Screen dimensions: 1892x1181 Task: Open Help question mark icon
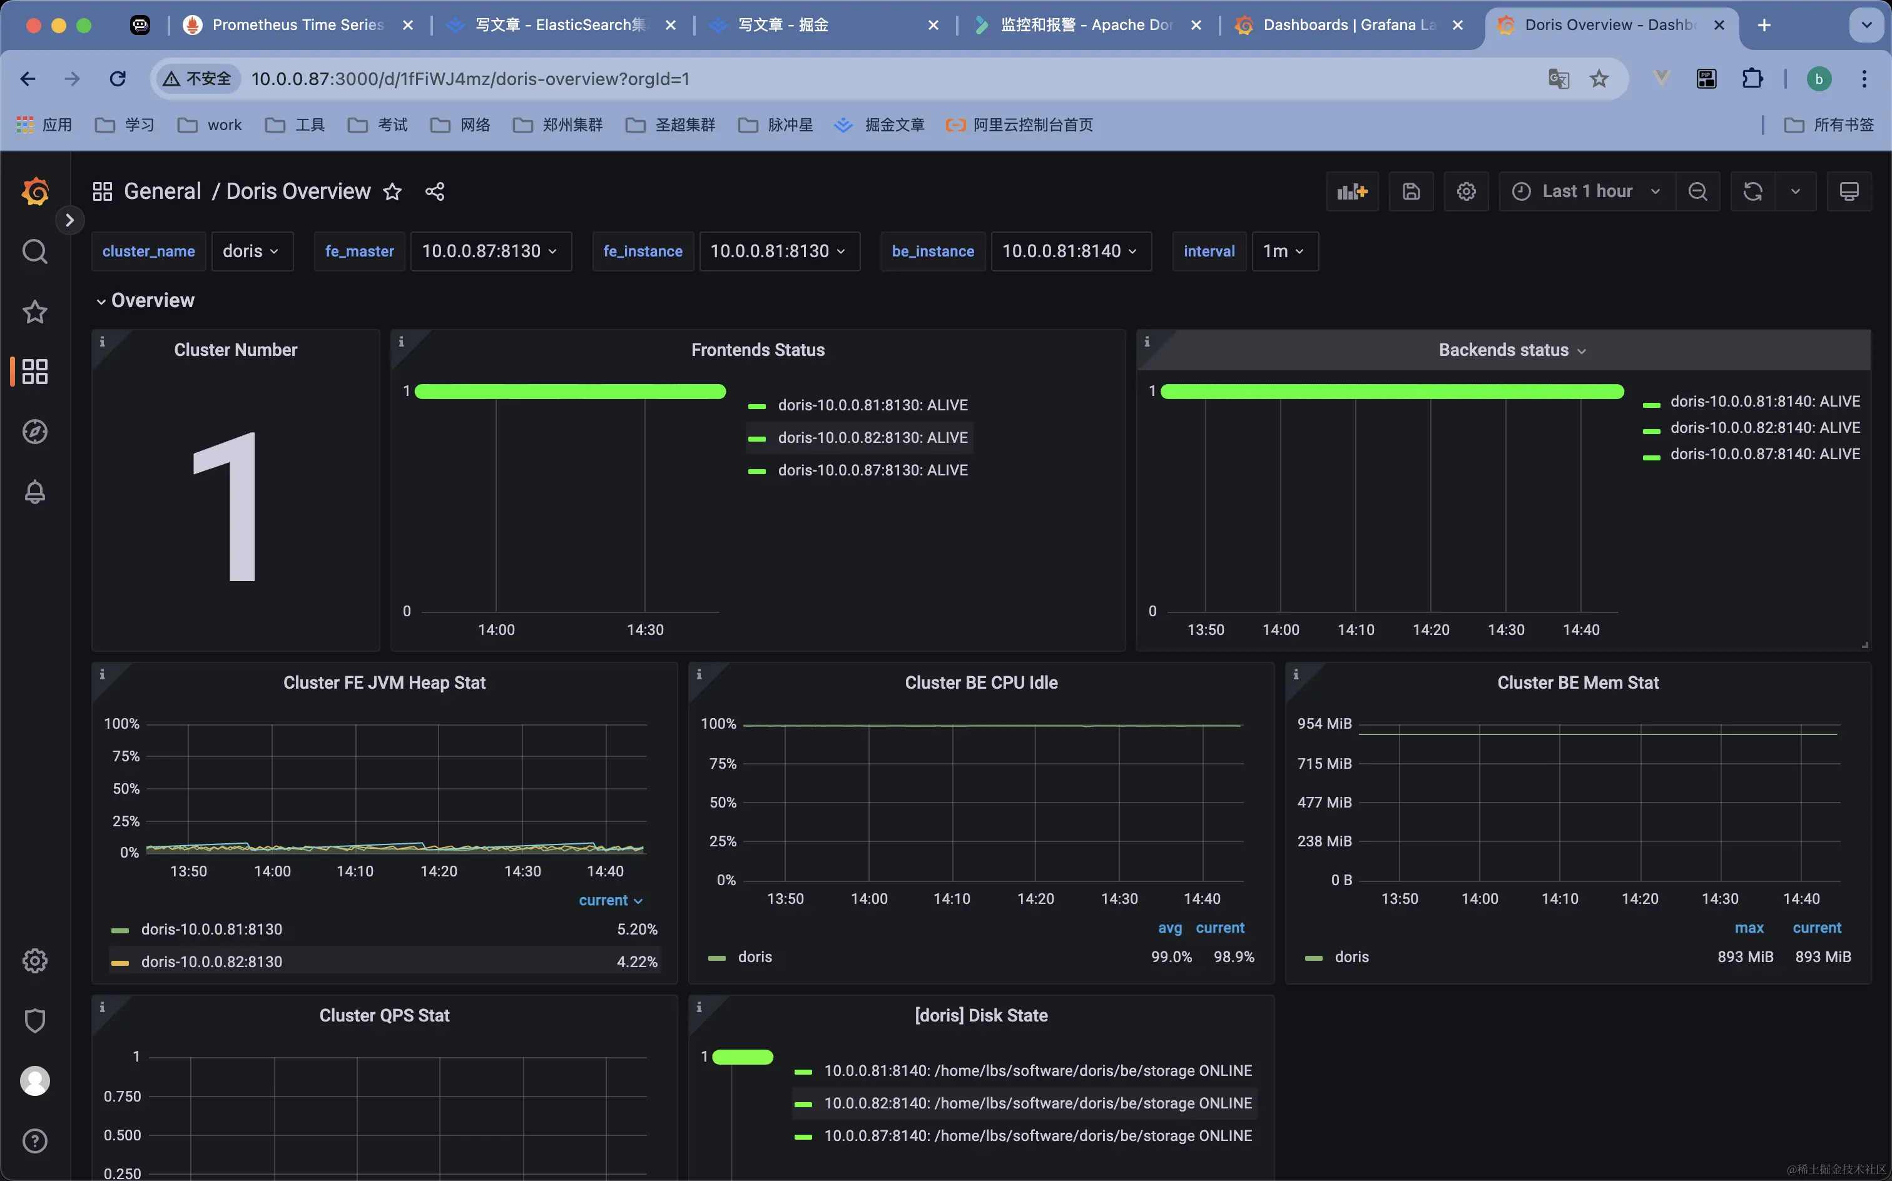(x=34, y=1141)
